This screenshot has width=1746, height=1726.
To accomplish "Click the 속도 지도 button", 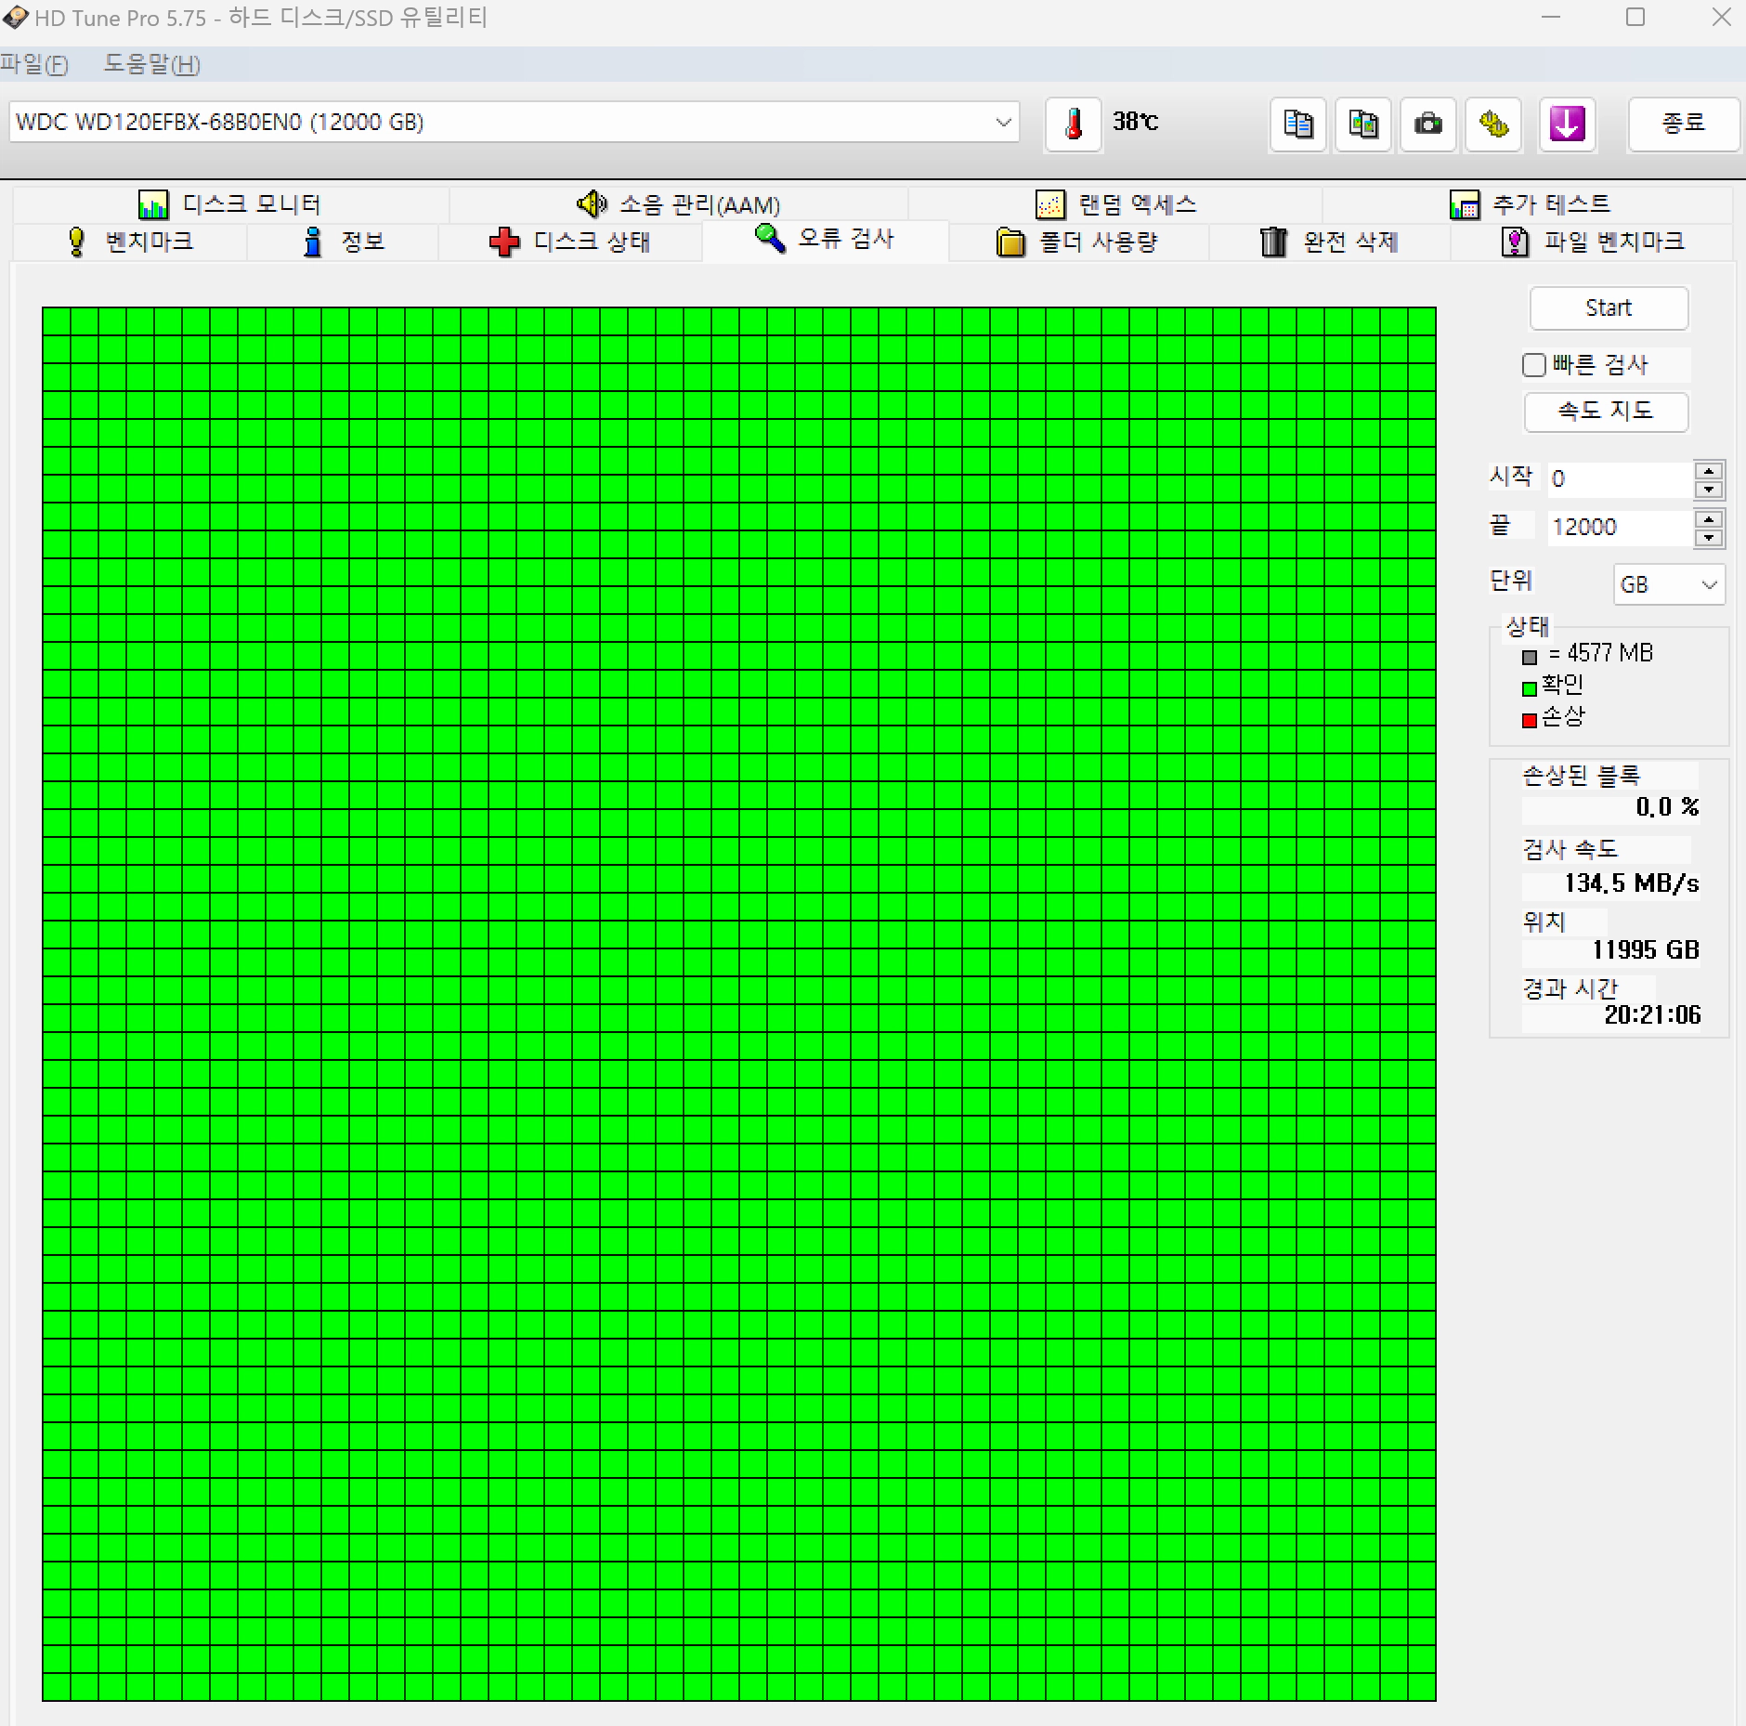I will click(1606, 411).
